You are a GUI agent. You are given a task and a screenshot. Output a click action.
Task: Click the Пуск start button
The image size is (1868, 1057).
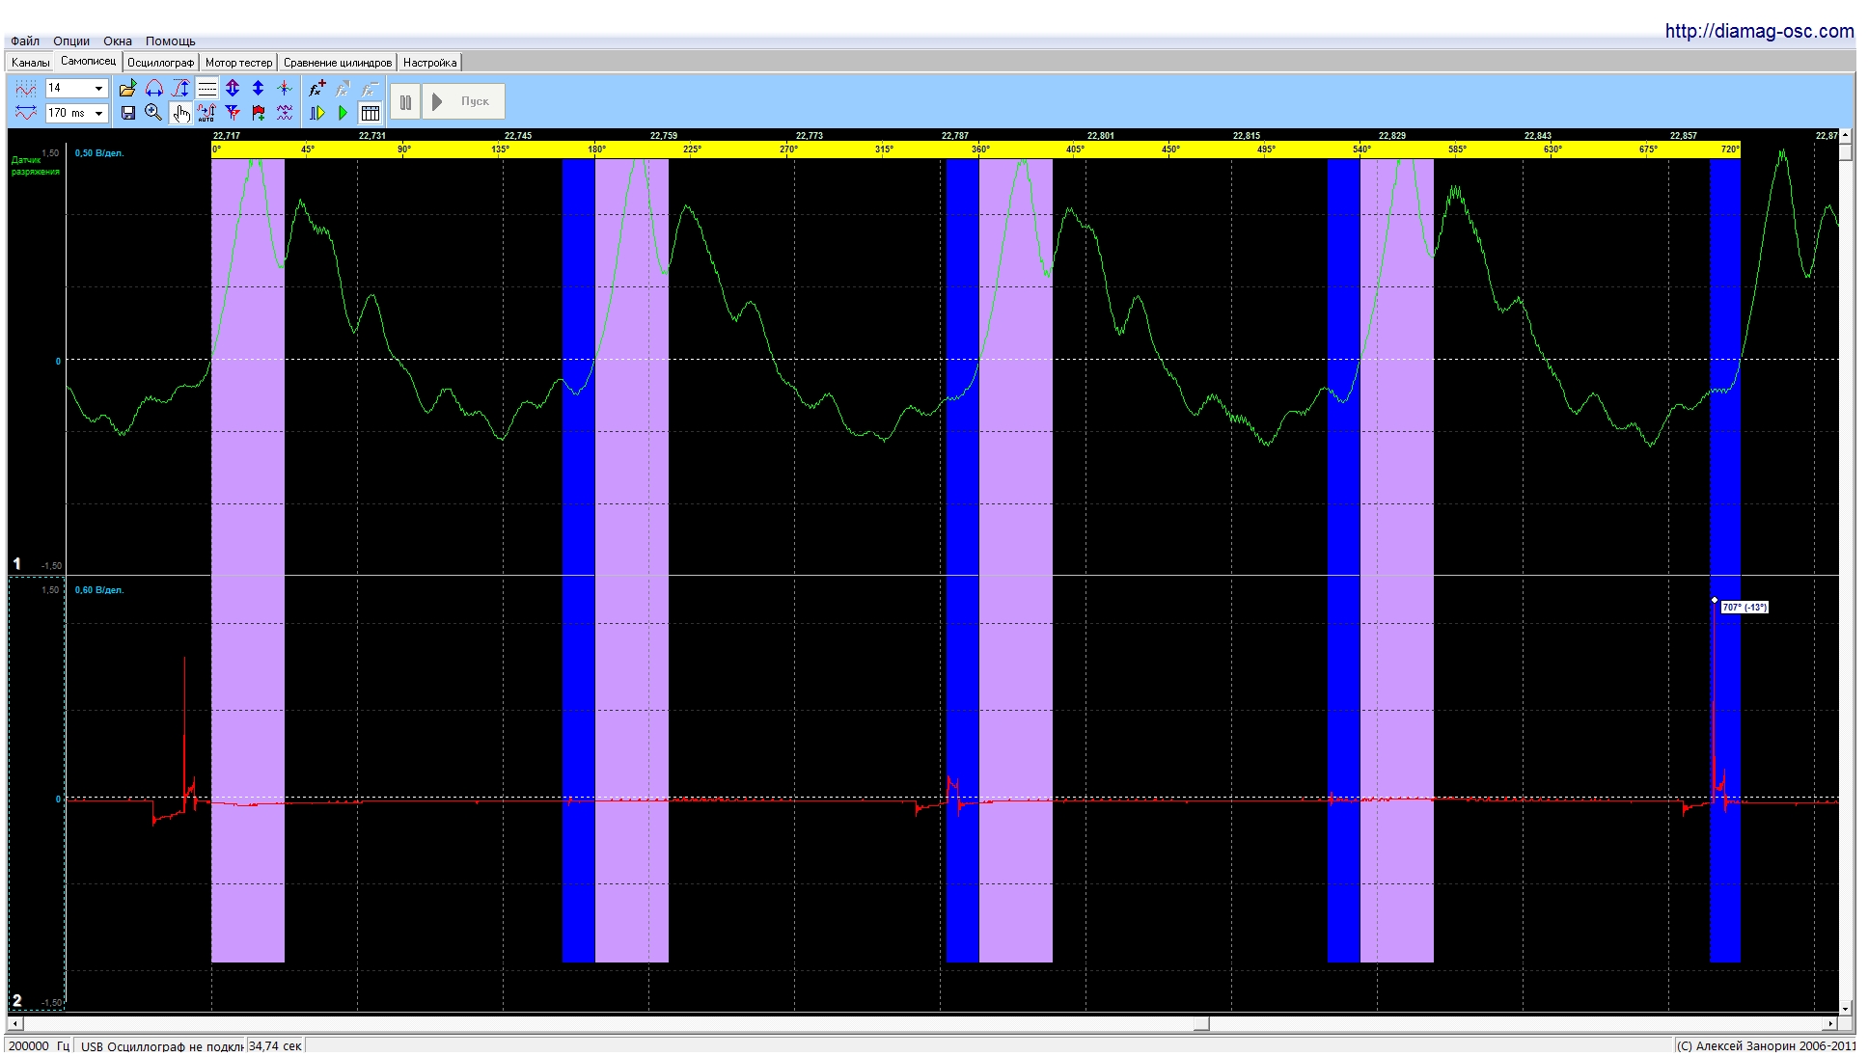[x=464, y=101]
